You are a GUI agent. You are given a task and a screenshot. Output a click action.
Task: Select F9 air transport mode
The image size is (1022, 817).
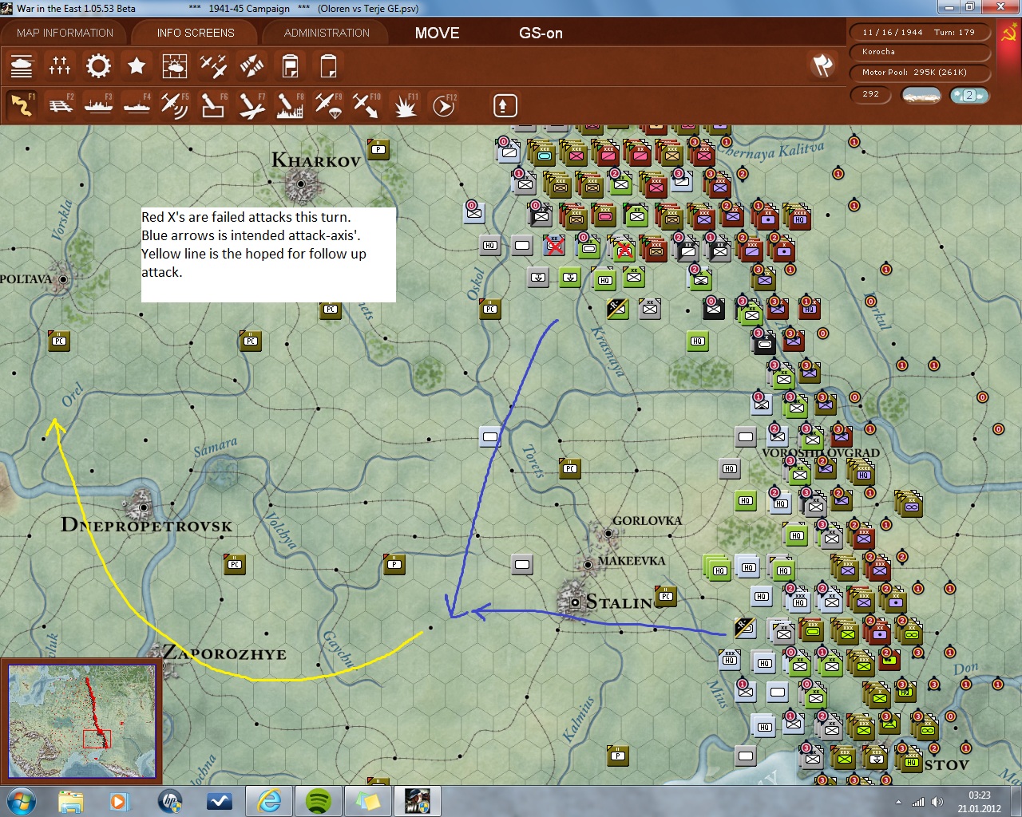tap(328, 105)
